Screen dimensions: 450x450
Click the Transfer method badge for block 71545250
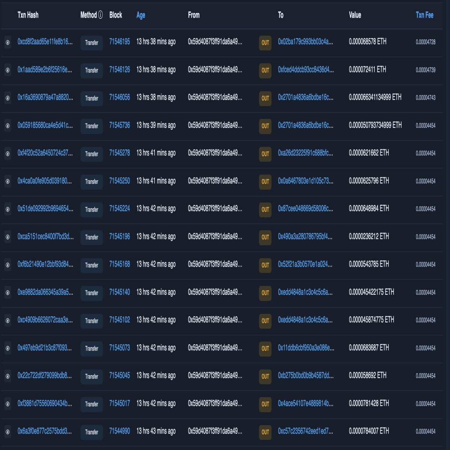91,181
